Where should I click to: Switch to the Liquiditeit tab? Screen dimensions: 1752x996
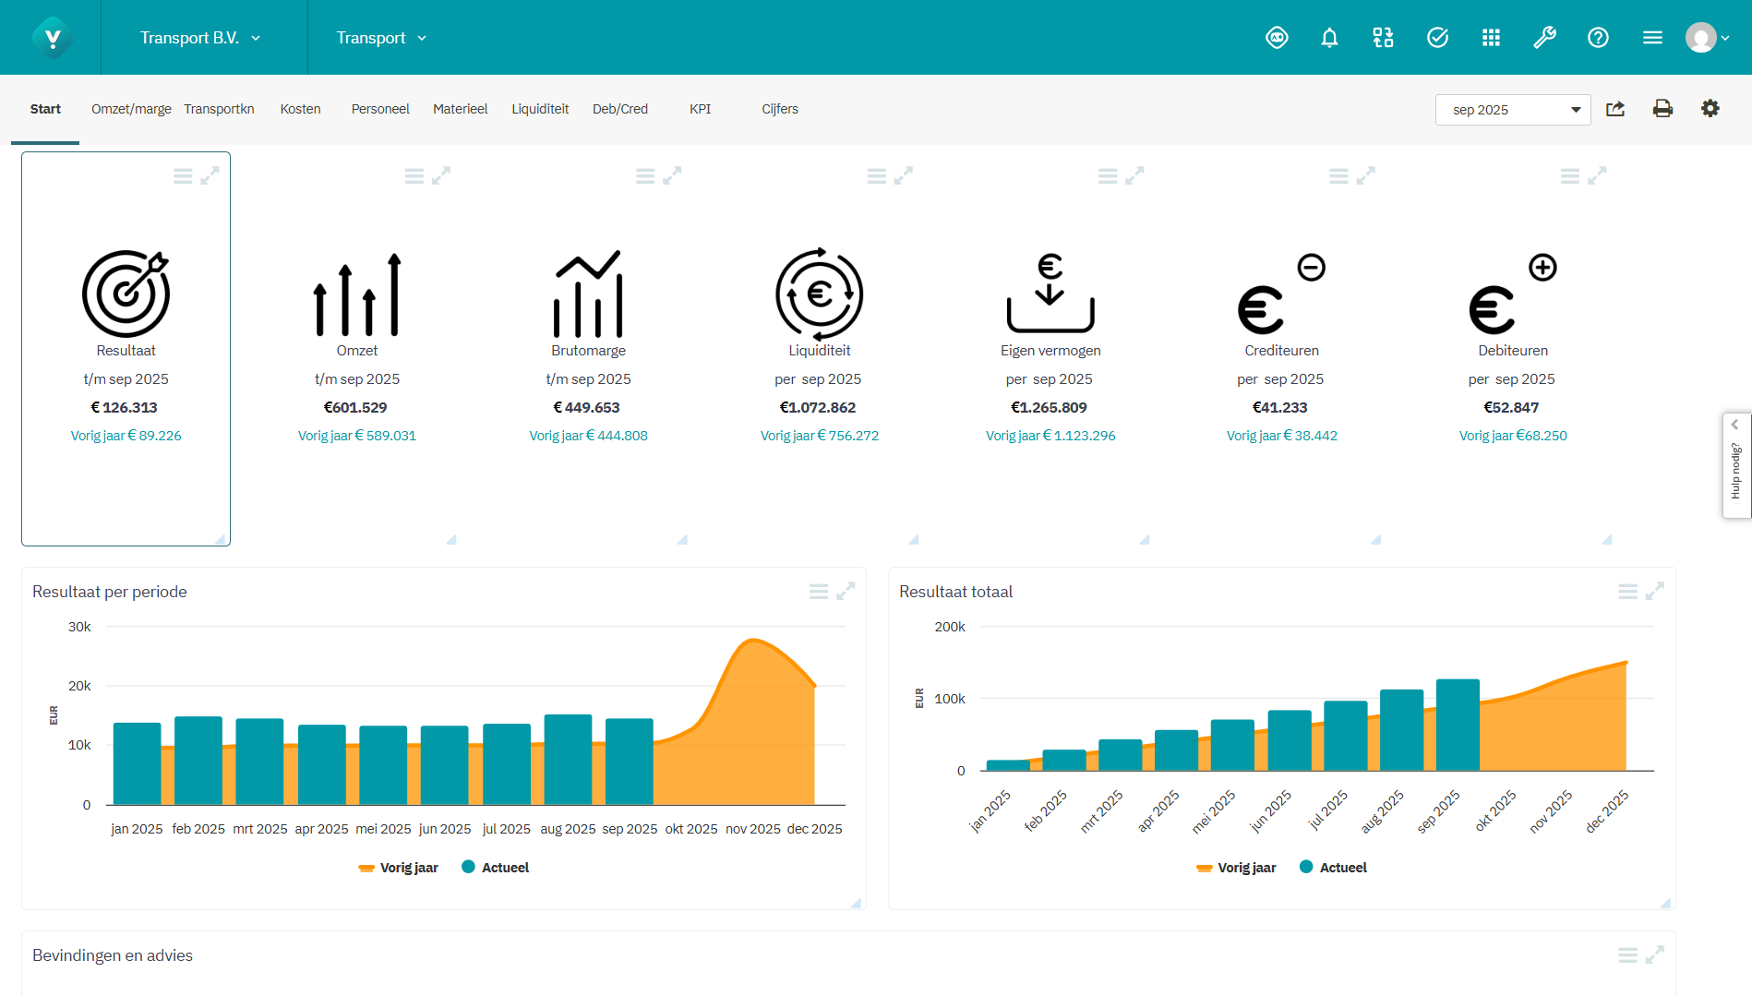pyautogui.click(x=540, y=109)
